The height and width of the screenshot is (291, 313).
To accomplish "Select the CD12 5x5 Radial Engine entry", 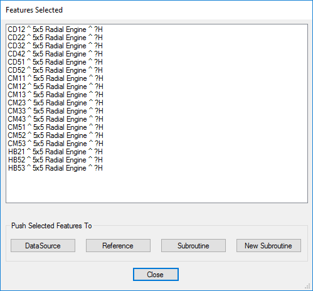I will point(55,29).
